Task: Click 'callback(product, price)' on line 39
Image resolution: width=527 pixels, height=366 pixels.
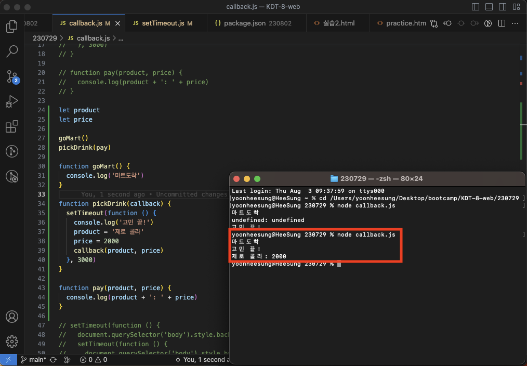Action: click(118, 251)
